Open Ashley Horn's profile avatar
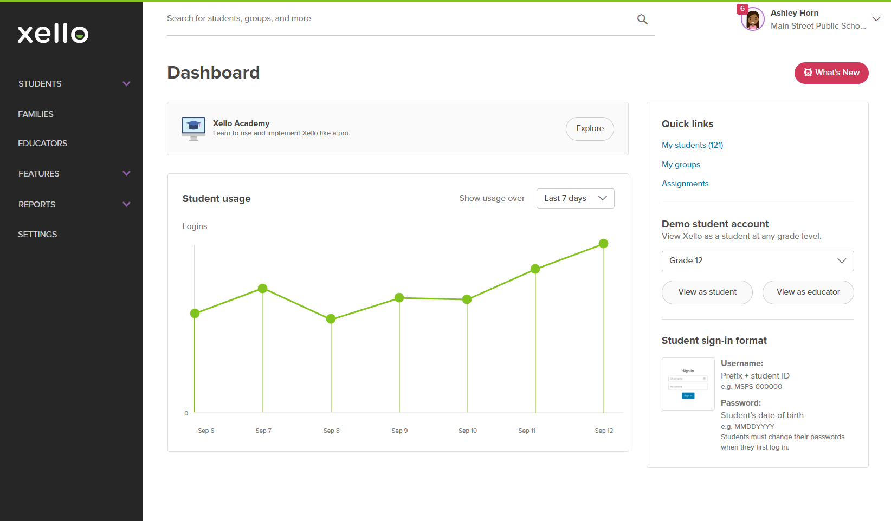The height and width of the screenshot is (521, 891). [x=753, y=19]
